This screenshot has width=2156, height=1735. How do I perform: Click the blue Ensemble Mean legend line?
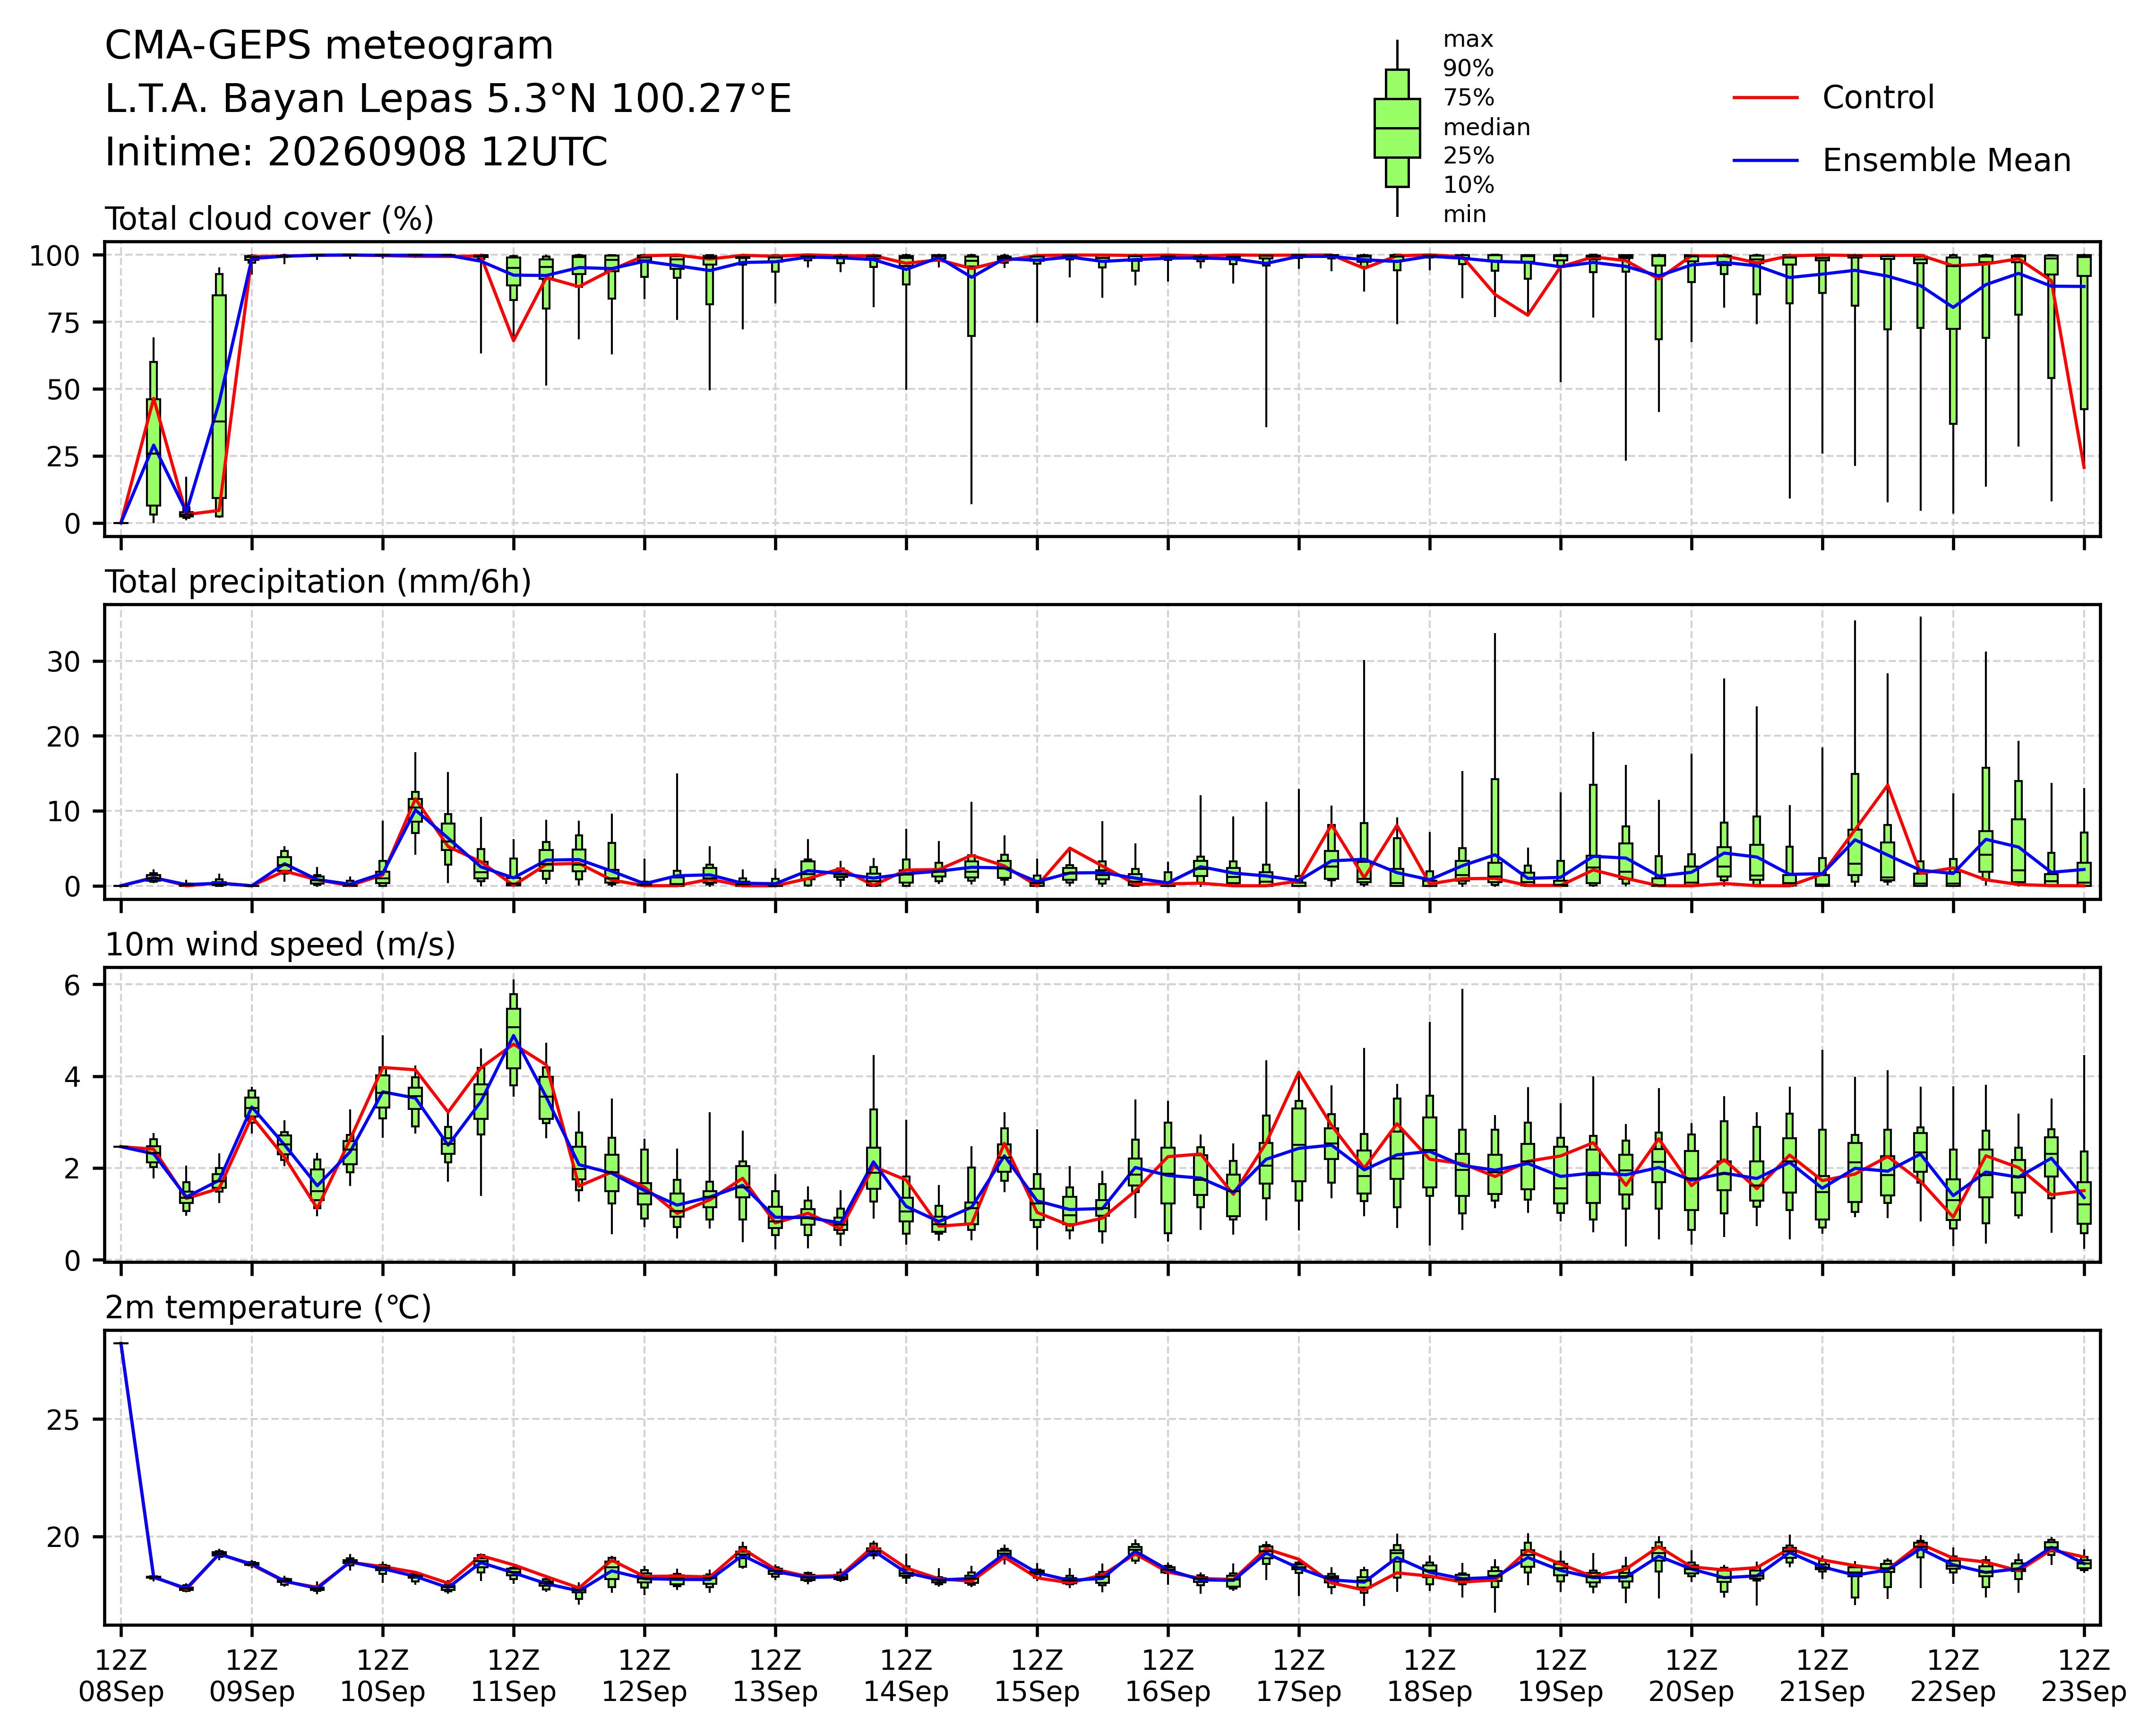[x=1766, y=161]
